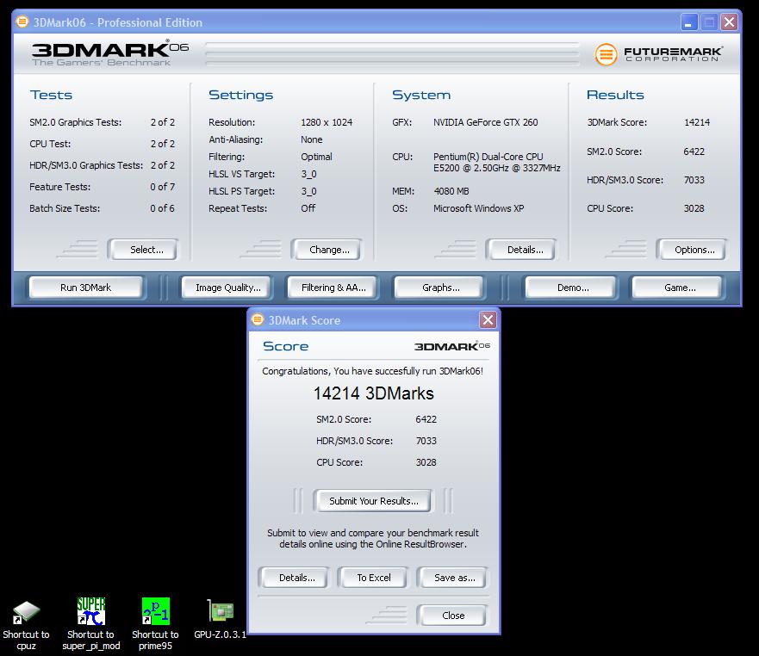759x656 pixels.
Task: Click the Futuremark Corporation logo
Action: 659,53
